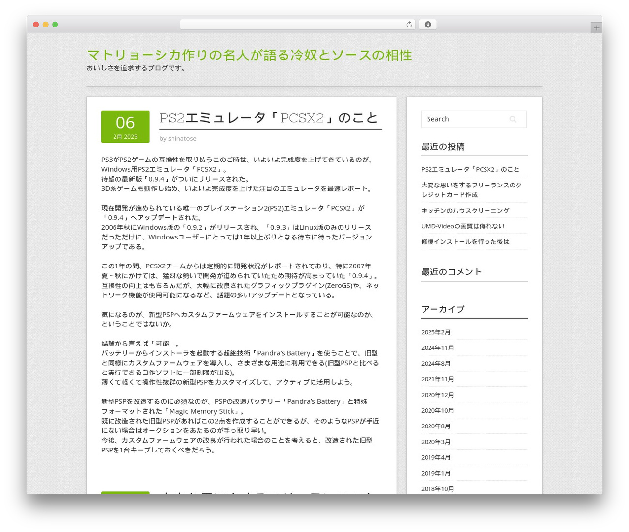Image resolution: width=629 pixels, height=532 pixels.
Task: Click the 最近のコメント sidebar heading
Action: 452,272
